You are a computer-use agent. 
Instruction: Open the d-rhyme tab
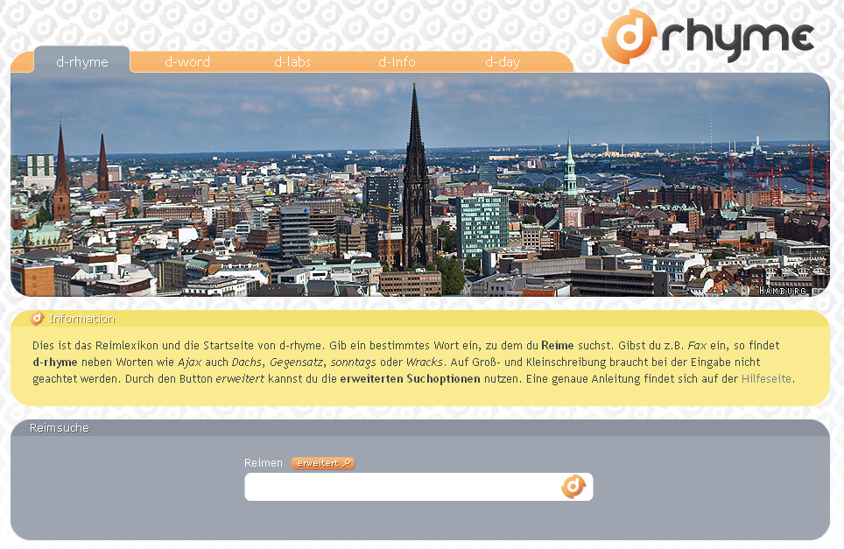81,62
